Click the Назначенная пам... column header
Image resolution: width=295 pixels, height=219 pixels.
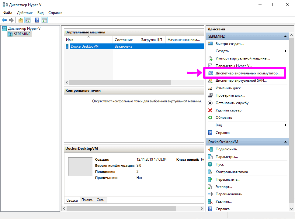184,40
